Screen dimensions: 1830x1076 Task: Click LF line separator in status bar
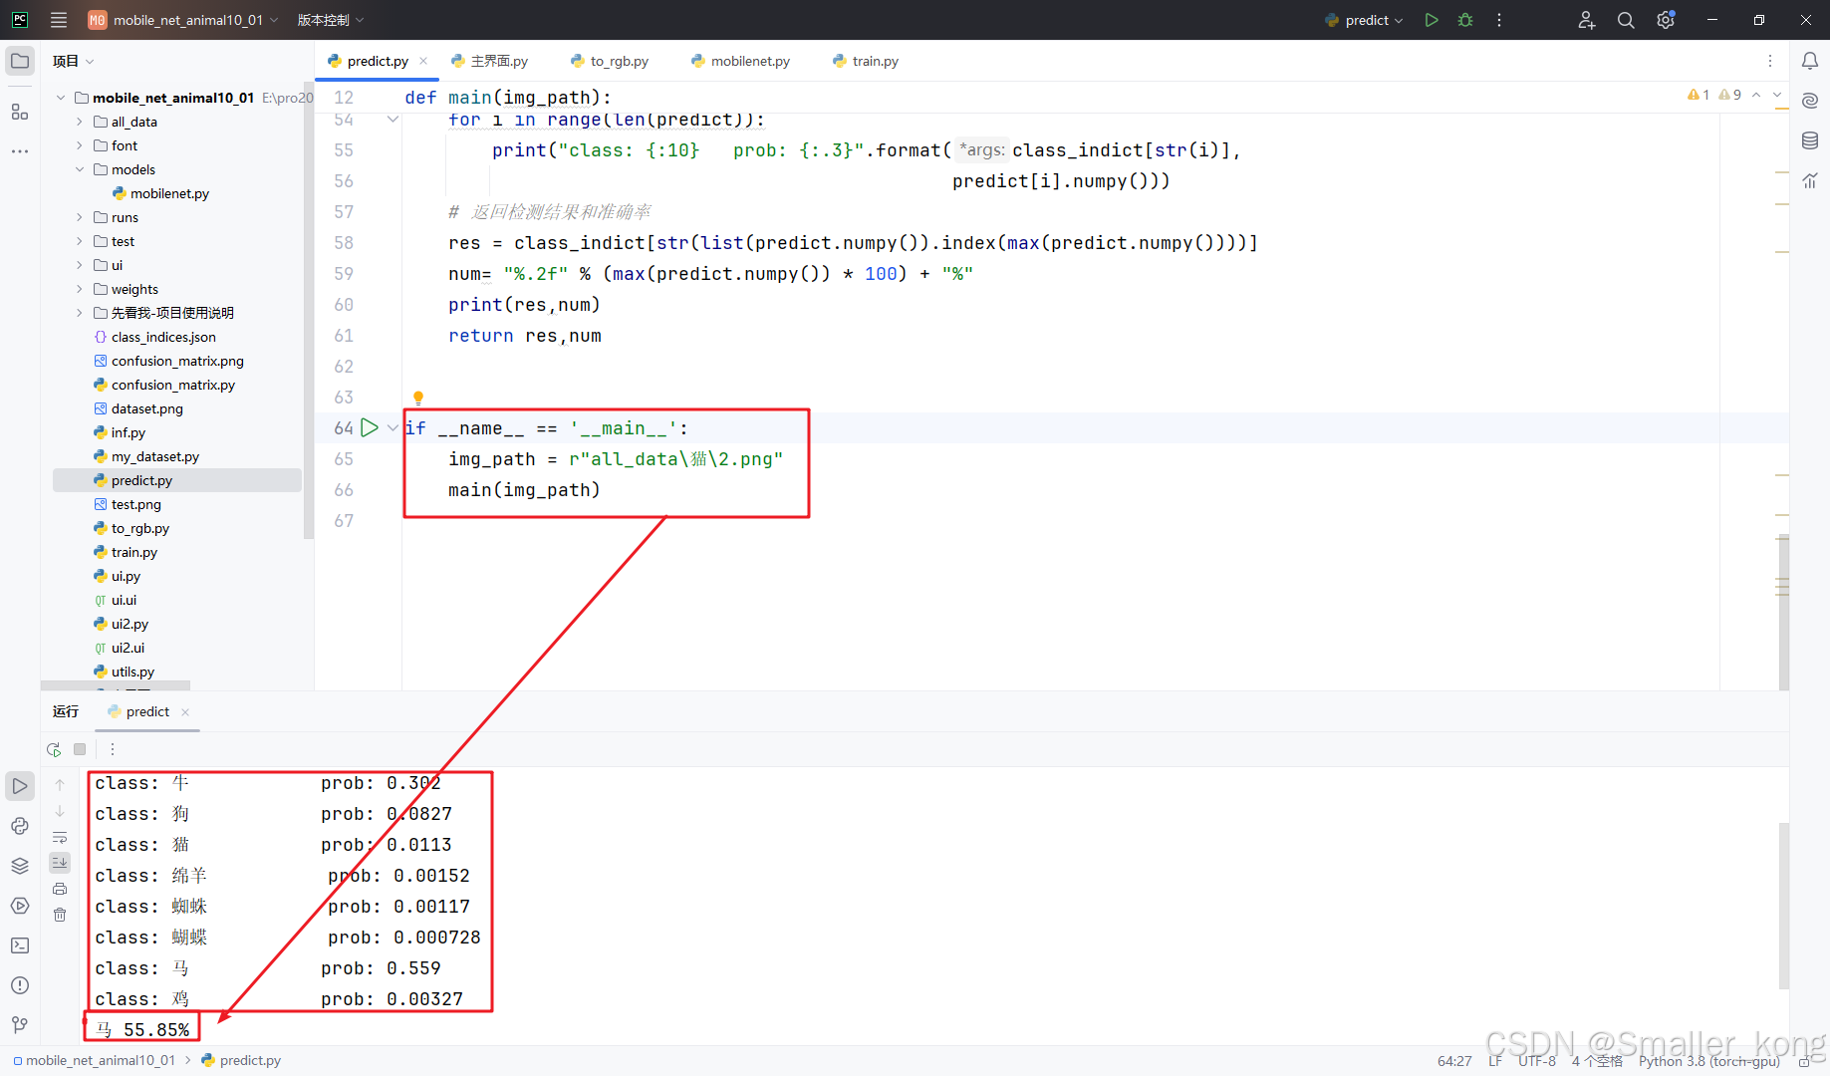(1495, 1061)
